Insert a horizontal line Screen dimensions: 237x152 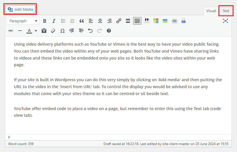[x=20, y=31]
